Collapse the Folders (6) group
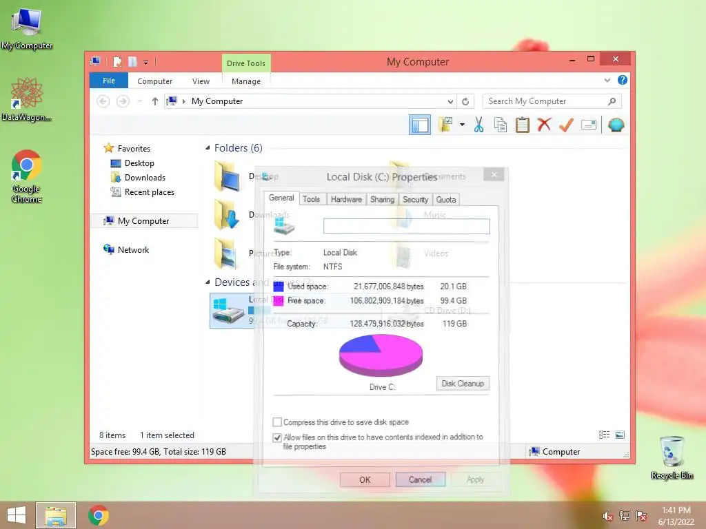This screenshot has height=529, width=706. coord(208,147)
